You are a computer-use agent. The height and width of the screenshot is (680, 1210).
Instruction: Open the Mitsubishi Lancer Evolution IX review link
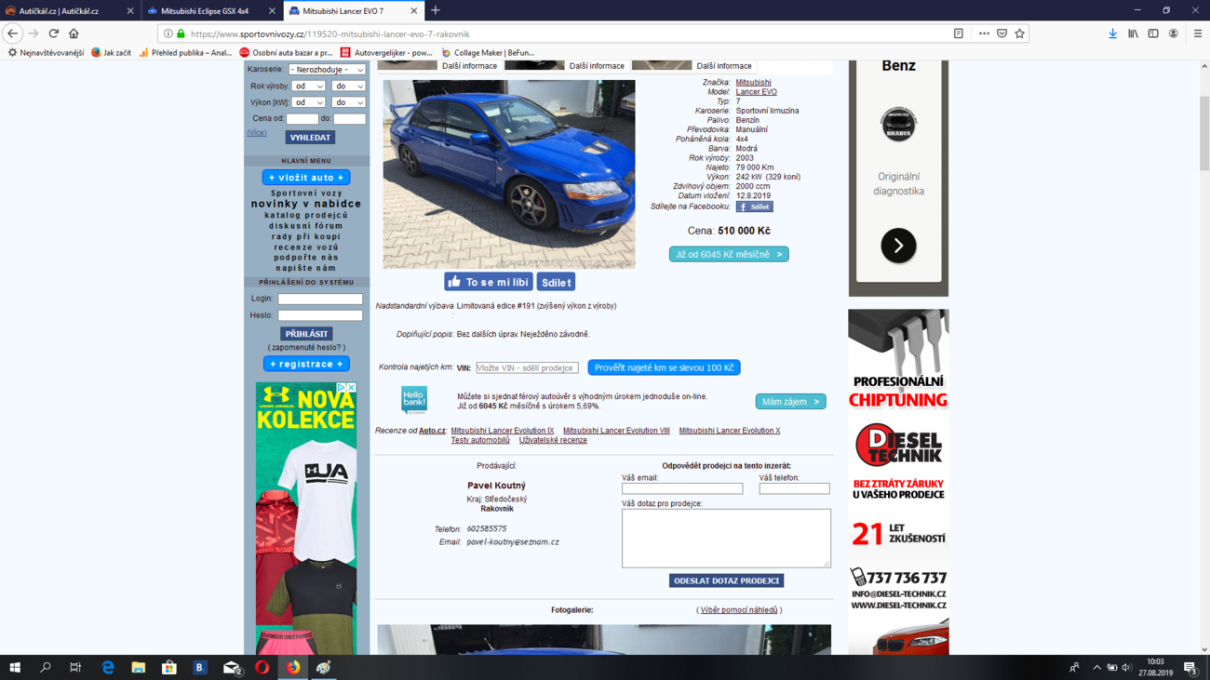point(502,431)
